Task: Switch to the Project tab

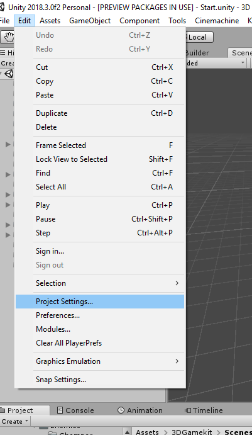Action: click(x=25, y=410)
